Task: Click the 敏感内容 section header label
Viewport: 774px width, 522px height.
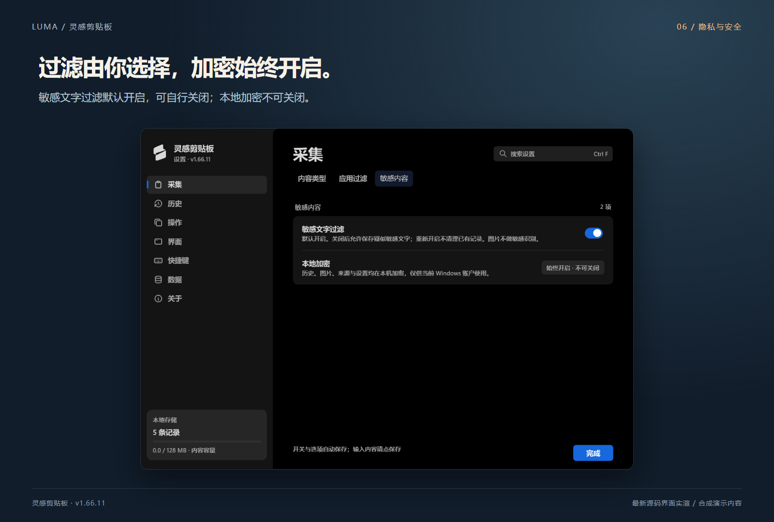Action: 308,207
